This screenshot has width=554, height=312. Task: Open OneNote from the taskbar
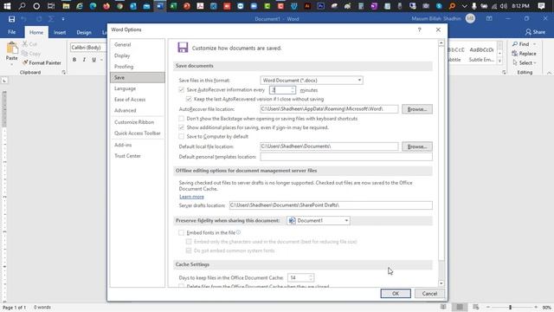click(x=374, y=6)
